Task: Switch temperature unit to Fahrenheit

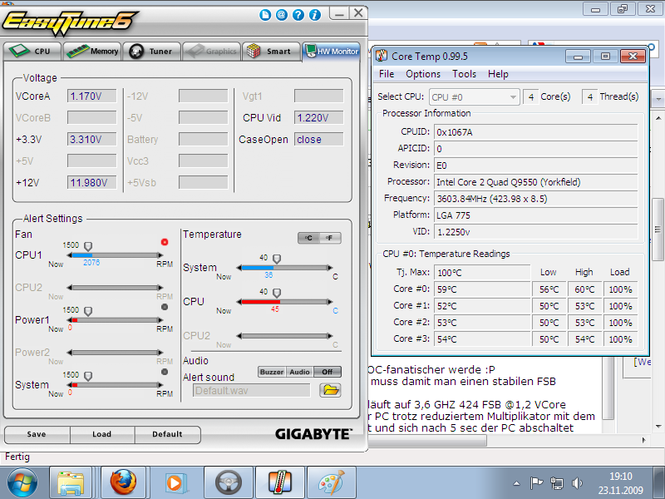Action: (330, 238)
